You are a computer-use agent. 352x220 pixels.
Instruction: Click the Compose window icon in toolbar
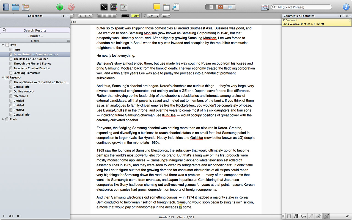(x=166, y=7)
